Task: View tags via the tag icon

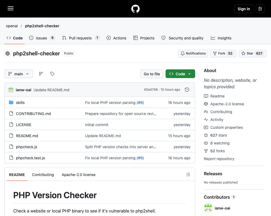Action: coord(52,74)
